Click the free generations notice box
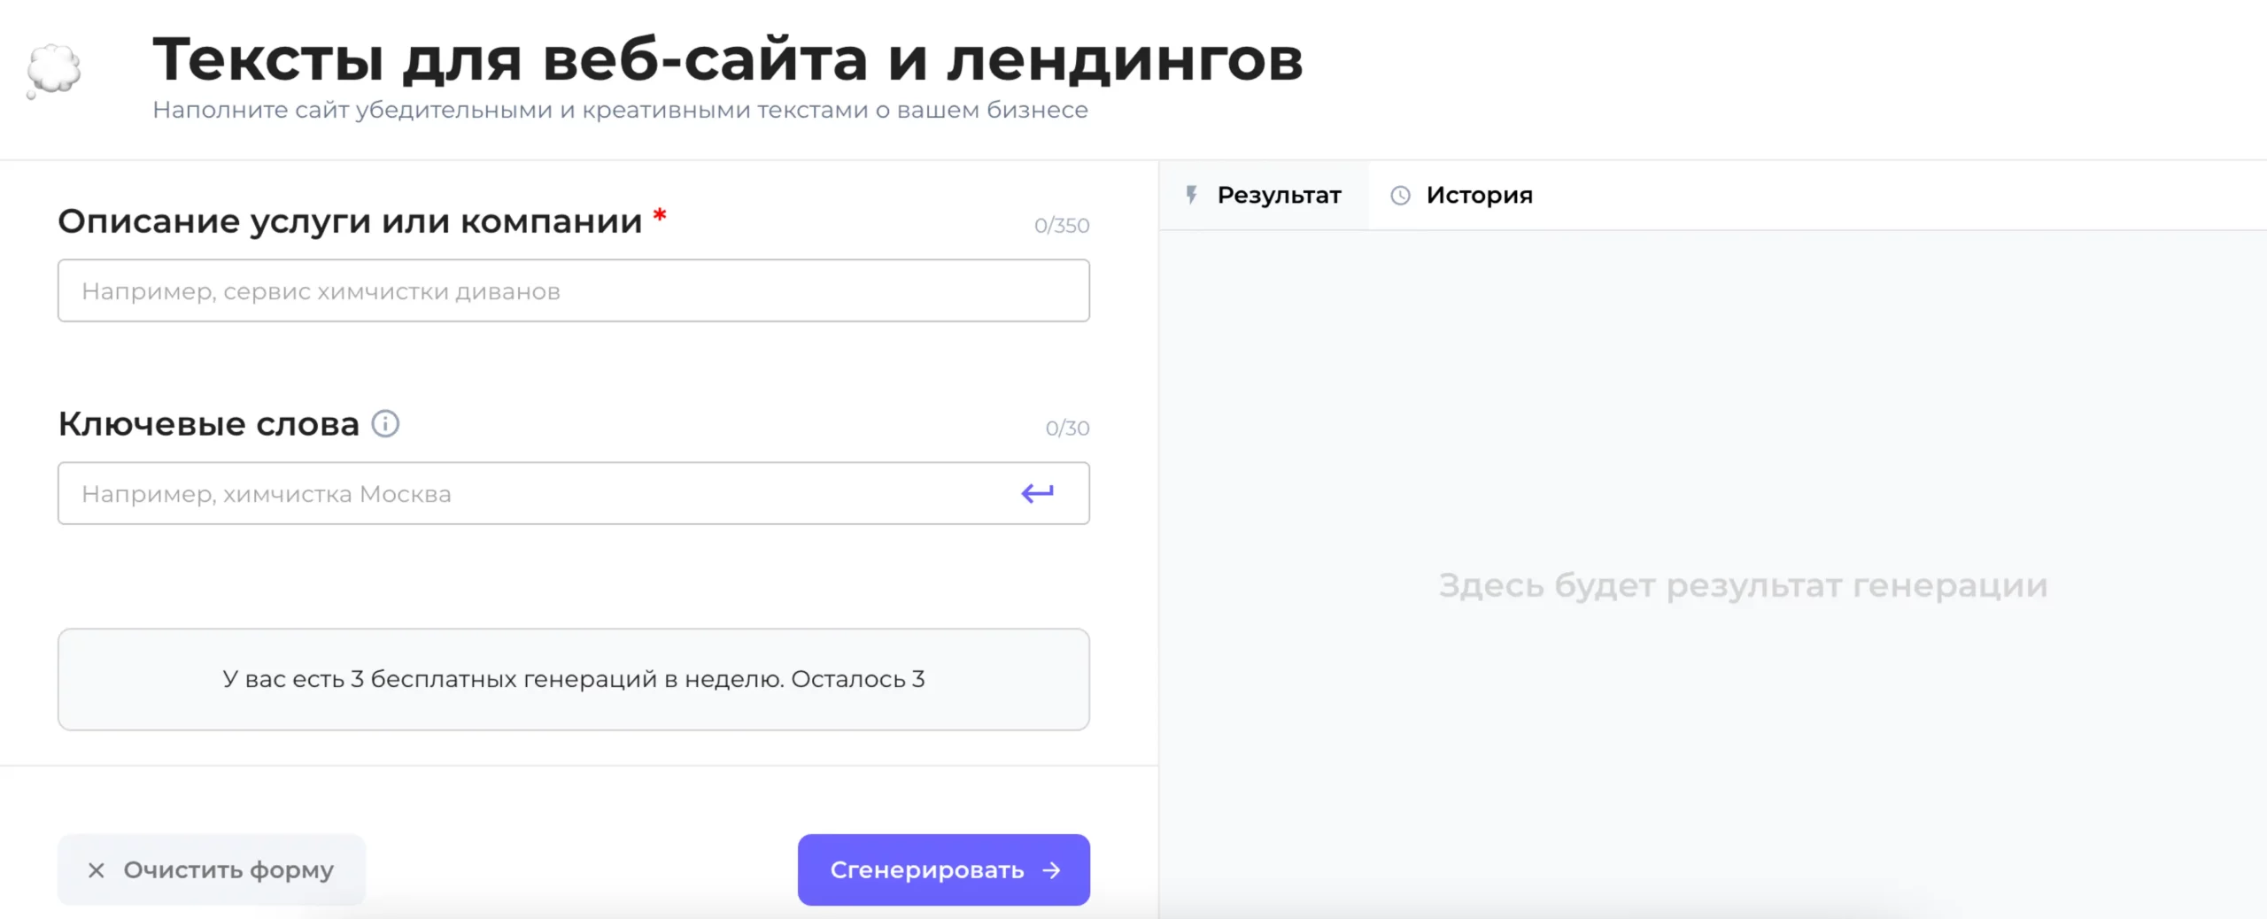This screenshot has height=919, width=2267. (x=573, y=679)
